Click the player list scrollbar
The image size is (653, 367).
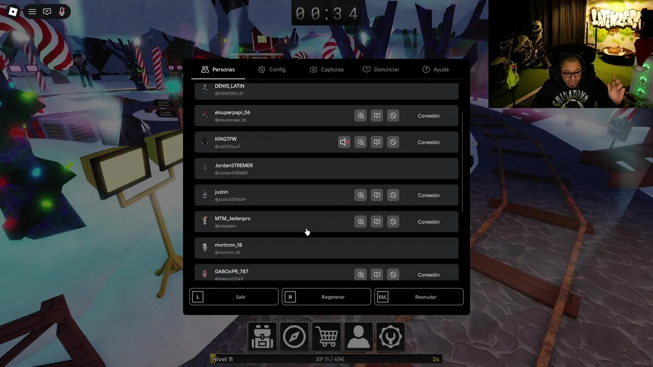coord(462,162)
